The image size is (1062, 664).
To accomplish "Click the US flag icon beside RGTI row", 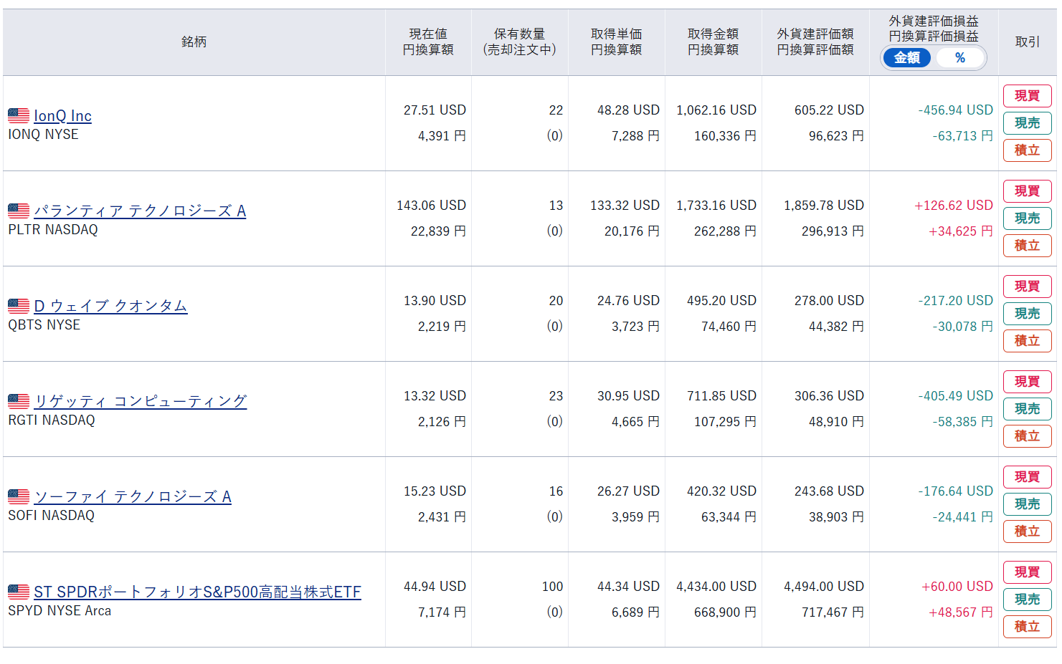I will coord(19,401).
